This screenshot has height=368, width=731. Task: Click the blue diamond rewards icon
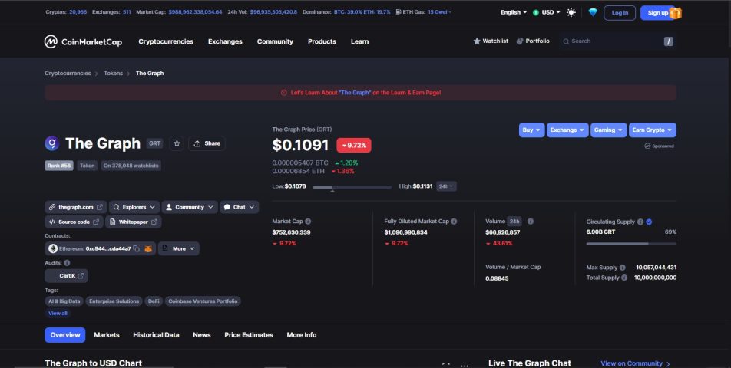click(x=593, y=12)
